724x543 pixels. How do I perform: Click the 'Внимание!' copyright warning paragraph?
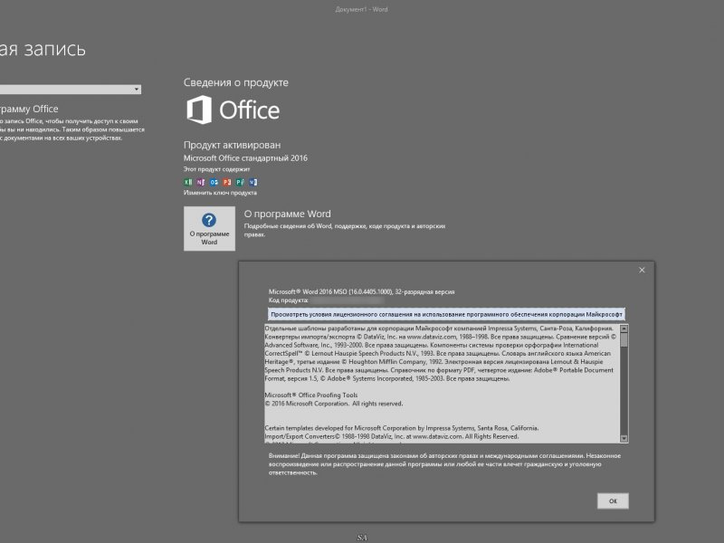point(444,464)
